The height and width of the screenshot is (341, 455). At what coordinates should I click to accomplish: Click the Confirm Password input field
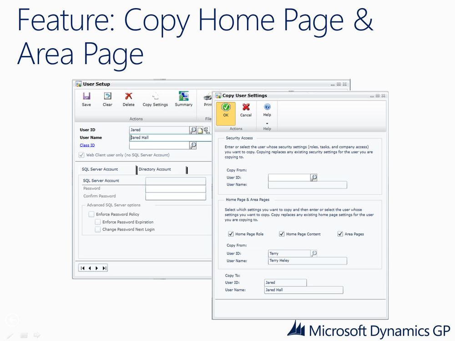[176, 196]
